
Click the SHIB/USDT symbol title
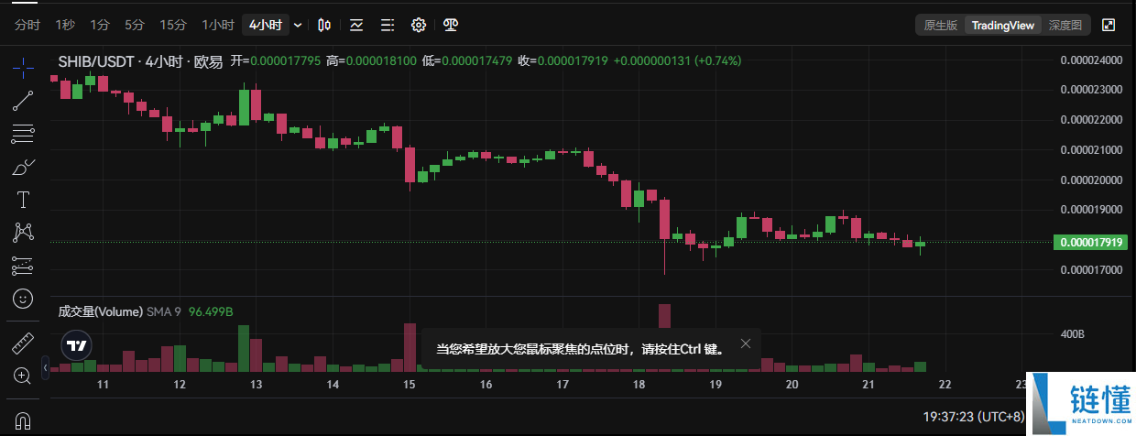coord(98,61)
